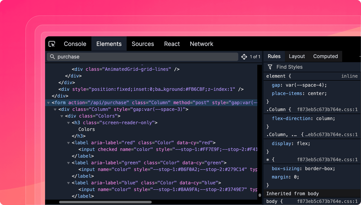The height and width of the screenshot is (205, 361).
Task: Click the filter funnel icon by Find Styles
Action: [x=270, y=67]
